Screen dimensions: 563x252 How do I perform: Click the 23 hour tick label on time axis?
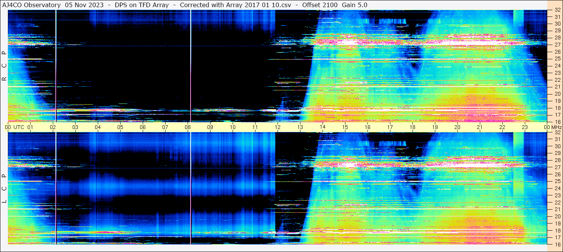pyautogui.click(x=525, y=127)
